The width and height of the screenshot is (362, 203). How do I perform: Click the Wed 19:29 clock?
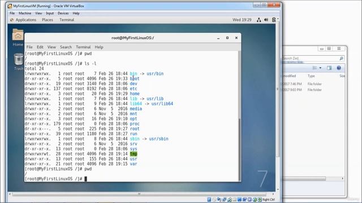[x=242, y=20]
